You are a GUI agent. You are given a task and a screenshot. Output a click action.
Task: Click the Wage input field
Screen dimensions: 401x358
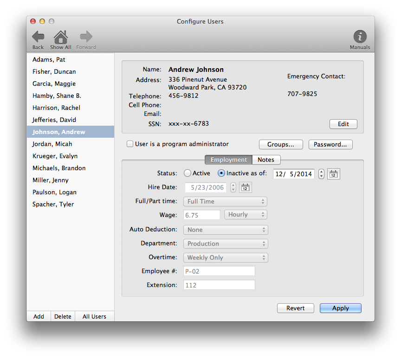coord(202,215)
